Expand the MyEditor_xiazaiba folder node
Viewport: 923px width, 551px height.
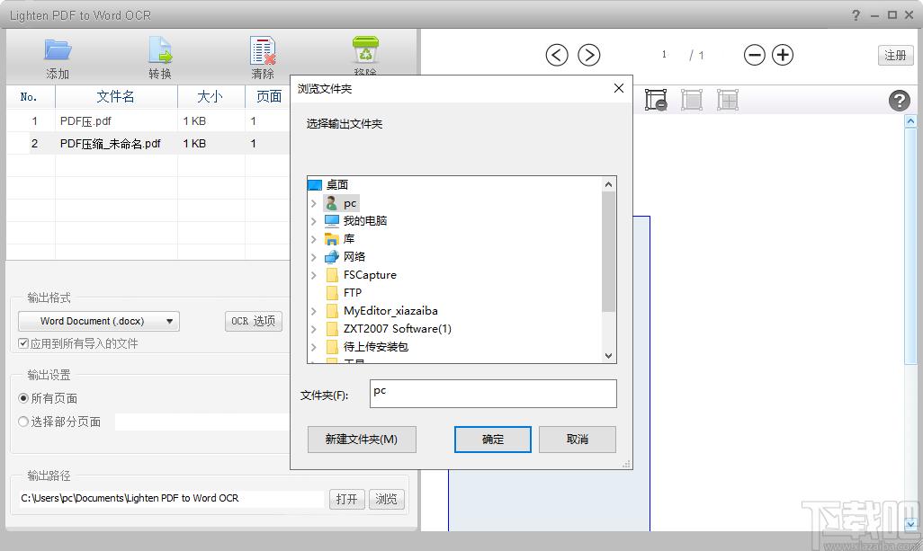[314, 311]
